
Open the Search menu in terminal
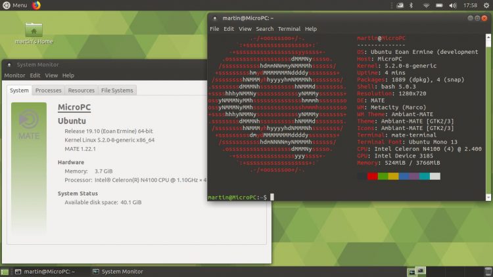click(264, 29)
